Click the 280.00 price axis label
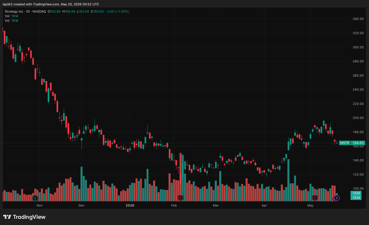The width and height of the screenshot is (369, 225). [358, 61]
